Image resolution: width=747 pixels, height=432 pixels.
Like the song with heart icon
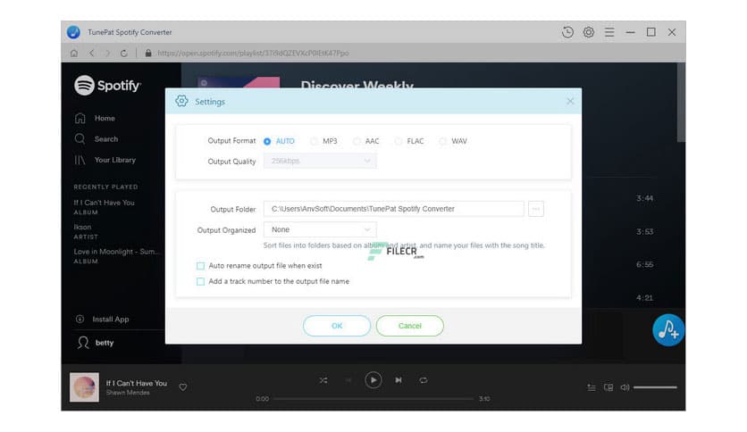click(x=183, y=387)
